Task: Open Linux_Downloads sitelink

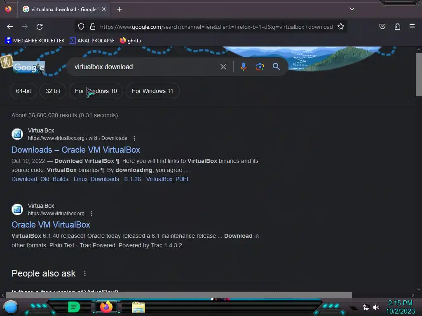Action: click(96, 179)
